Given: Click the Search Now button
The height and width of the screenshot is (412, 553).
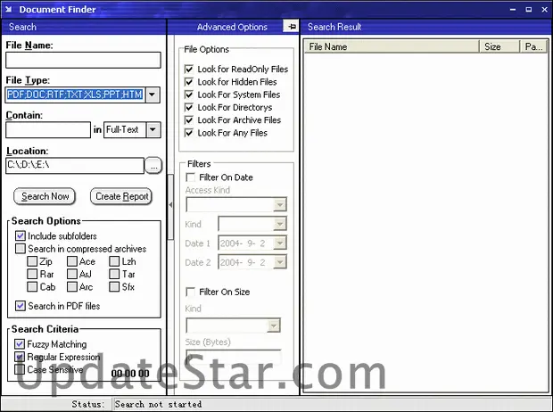Looking at the screenshot, I should pyautogui.click(x=45, y=196).
